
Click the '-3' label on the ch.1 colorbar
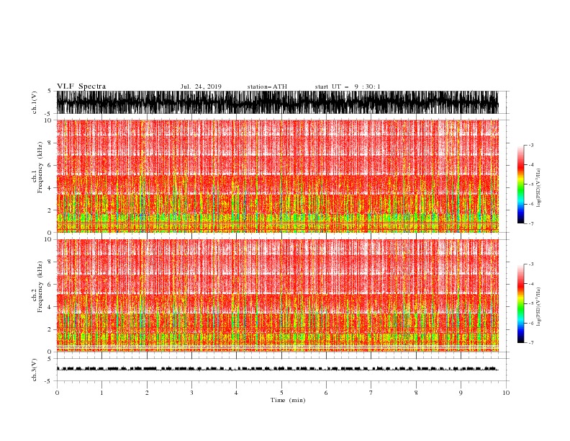click(x=530, y=145)
